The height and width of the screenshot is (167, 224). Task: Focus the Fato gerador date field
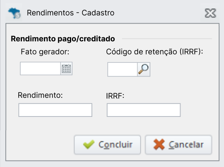coord(40,68)
